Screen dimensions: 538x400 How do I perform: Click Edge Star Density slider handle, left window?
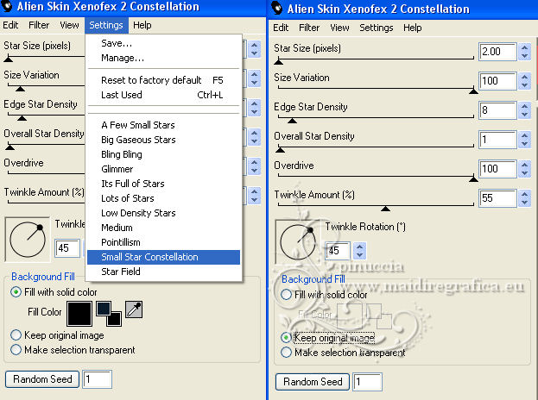22,118
